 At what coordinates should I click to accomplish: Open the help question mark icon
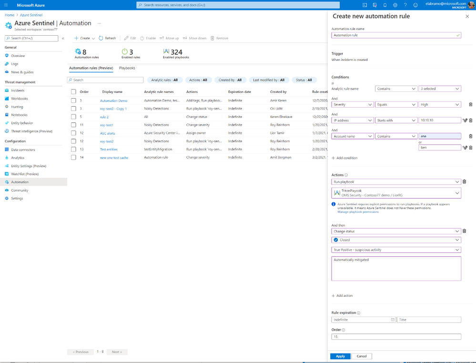coord(405,5)
